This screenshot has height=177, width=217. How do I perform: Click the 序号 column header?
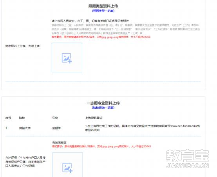(8, 118)
